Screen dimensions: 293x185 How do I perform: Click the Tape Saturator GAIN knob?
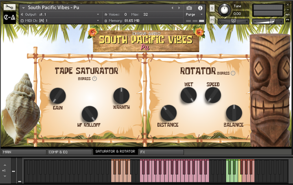(x=58, y=96)
